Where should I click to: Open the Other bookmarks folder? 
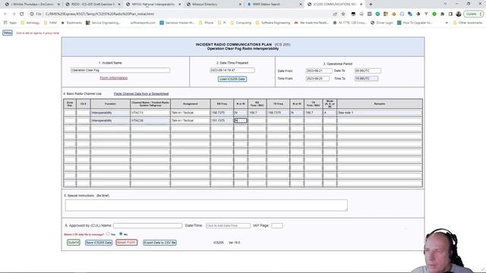[x=468, y=23]
